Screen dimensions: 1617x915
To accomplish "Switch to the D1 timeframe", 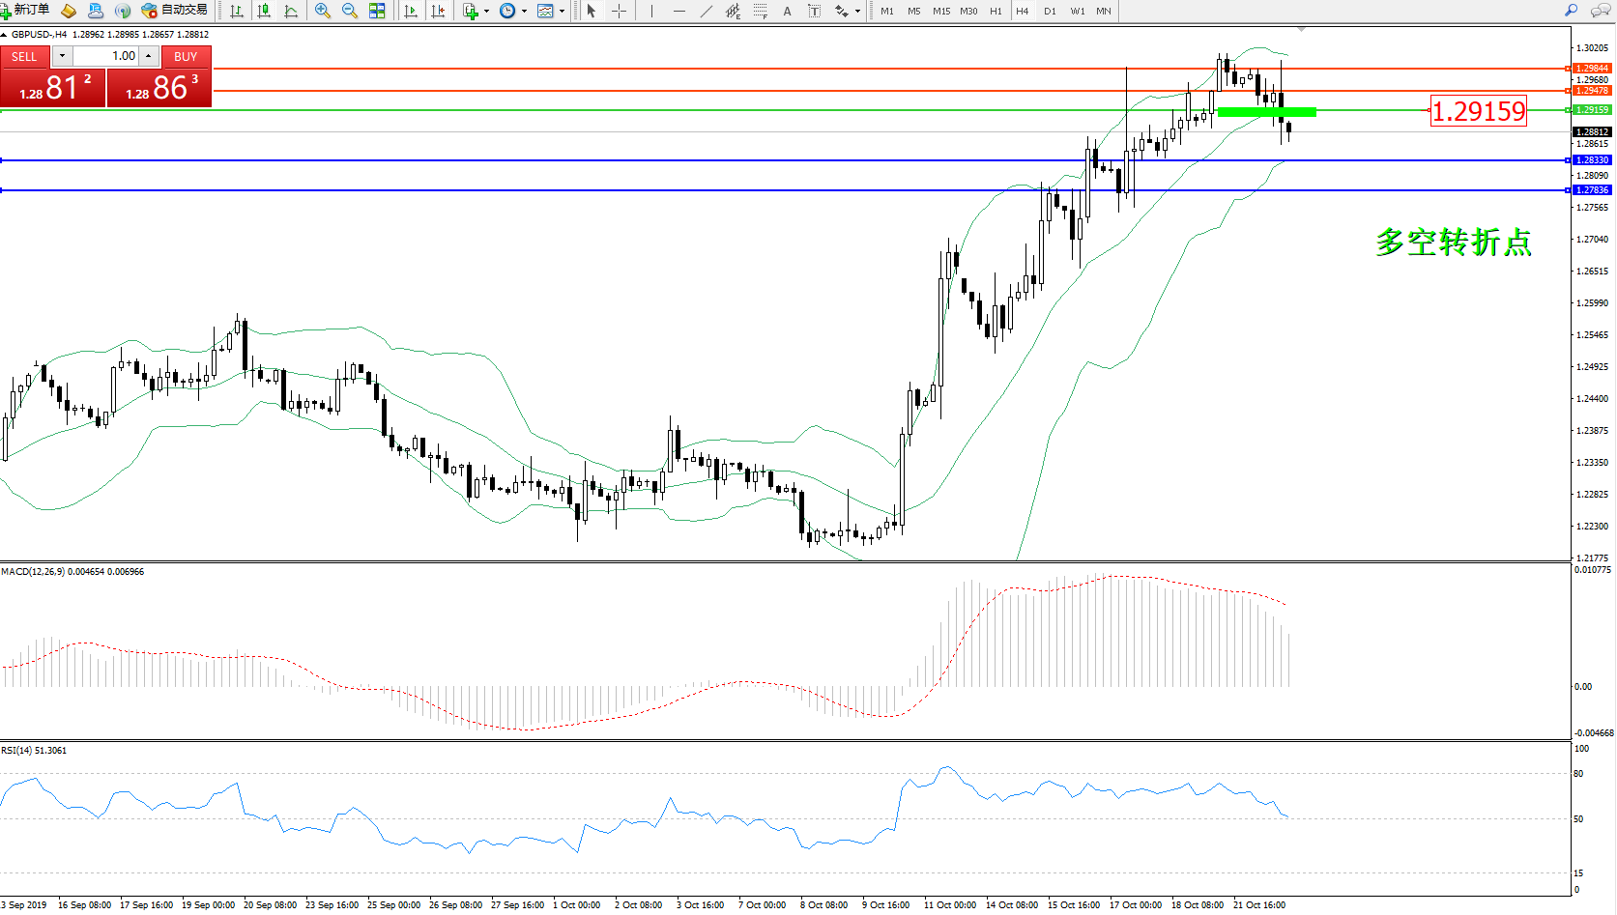I will coord(1050,12).
